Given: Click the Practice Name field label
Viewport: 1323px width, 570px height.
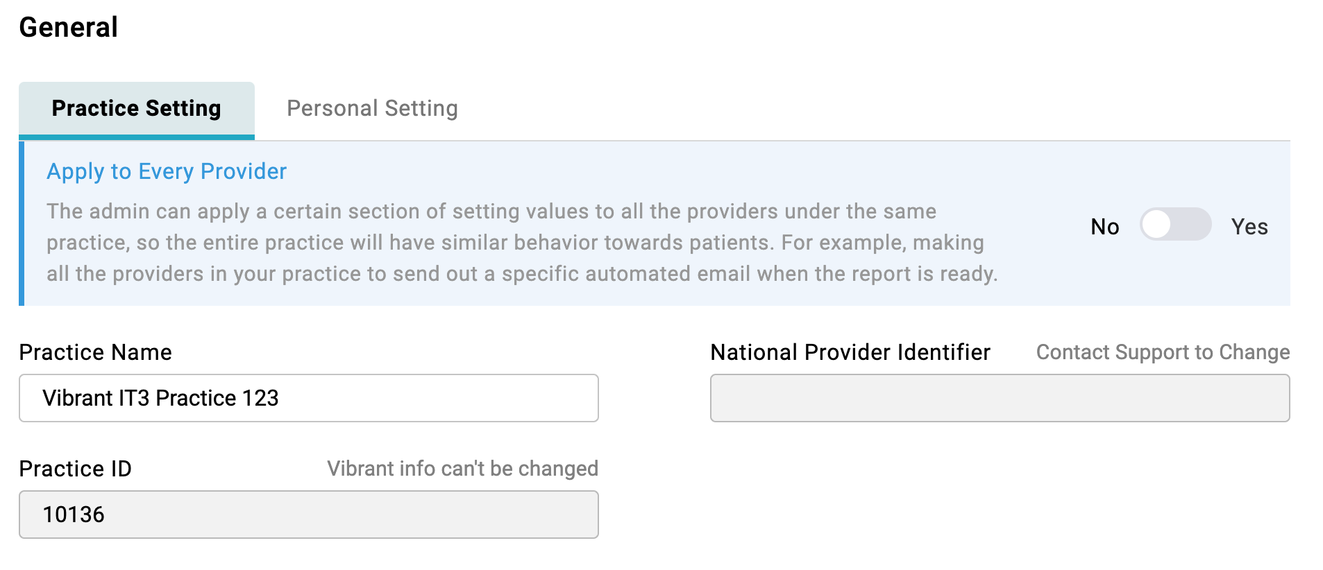Looking at the screenshot, I should (96, 352).
